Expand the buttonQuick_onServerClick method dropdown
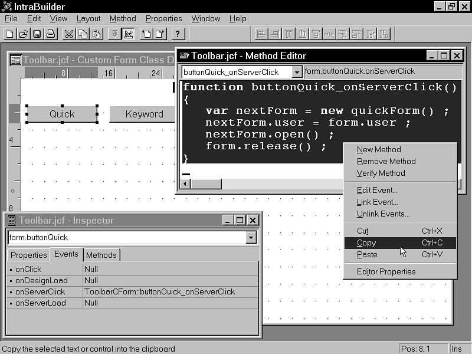The width and height of the screenshot is (472, 354). pos(297,72)
